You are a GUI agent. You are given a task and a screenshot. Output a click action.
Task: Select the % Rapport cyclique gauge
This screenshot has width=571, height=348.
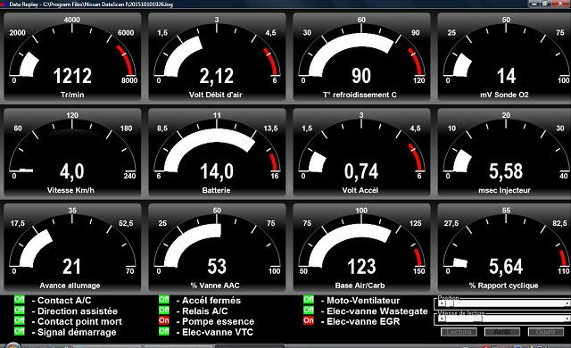click(504, 247)
